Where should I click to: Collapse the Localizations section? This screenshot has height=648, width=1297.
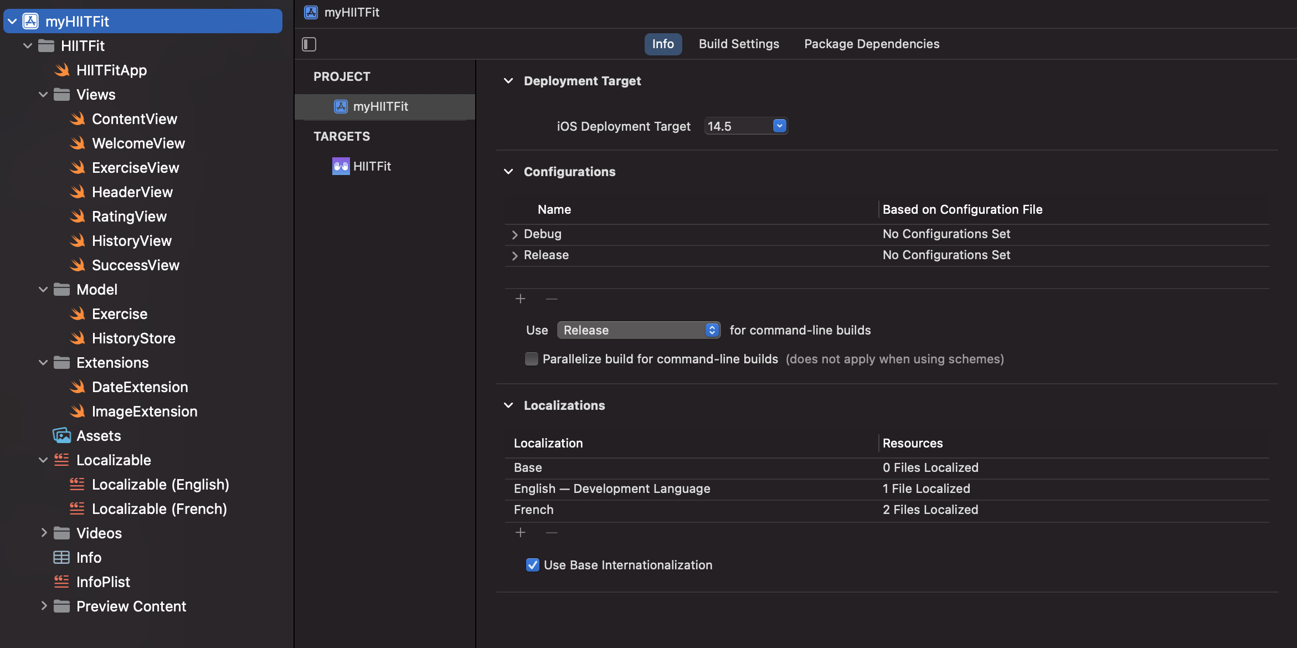click(508, 405)
